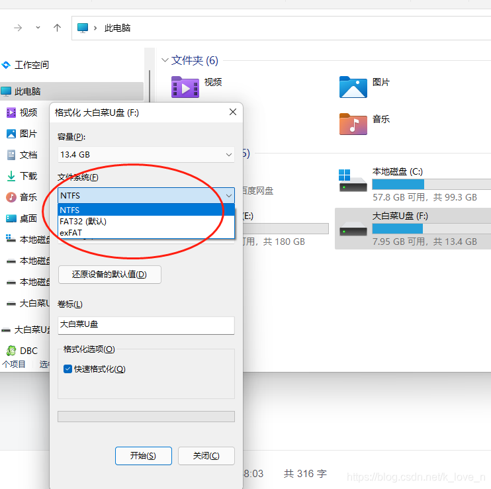Open DBC entry in the sidebar
This screenshot has height=489, width=491.
[x=22, y=351]
